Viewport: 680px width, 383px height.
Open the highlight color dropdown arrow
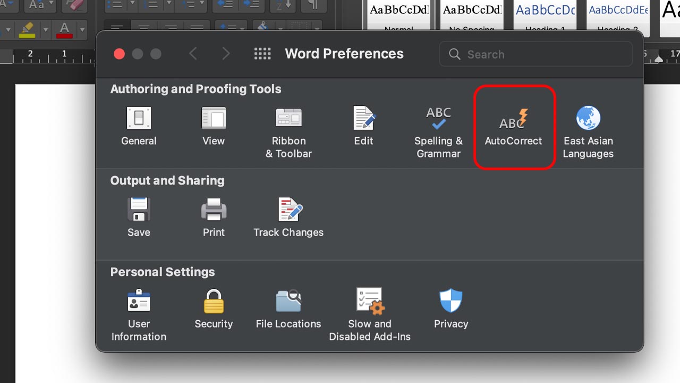tap(45, 30)
